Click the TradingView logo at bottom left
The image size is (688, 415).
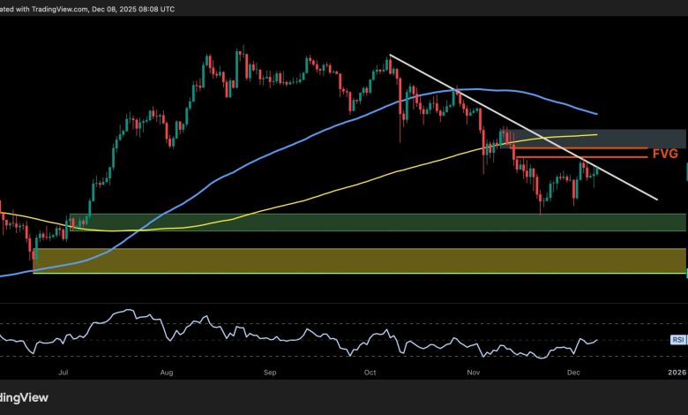coord(26,396)
